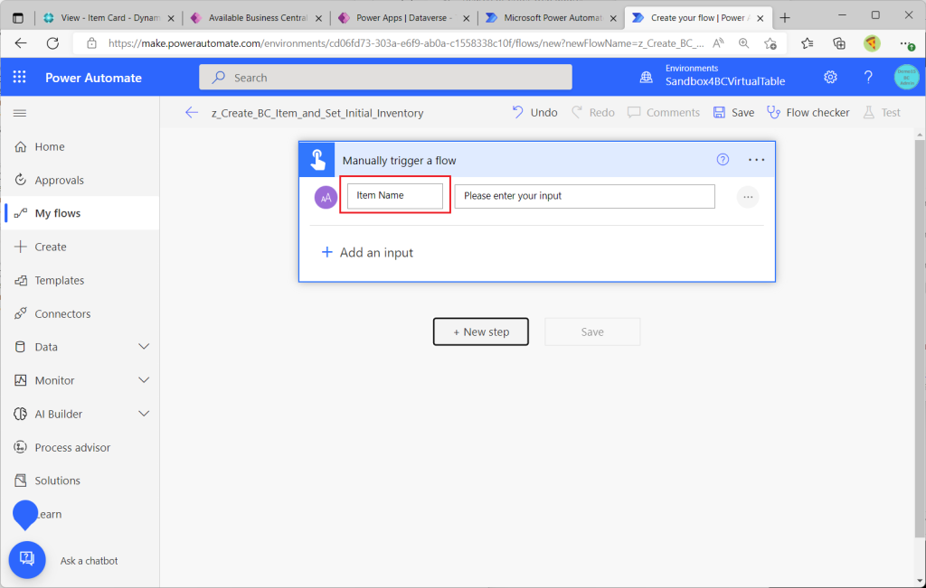Open Process advisor in the sidebar

72,447
